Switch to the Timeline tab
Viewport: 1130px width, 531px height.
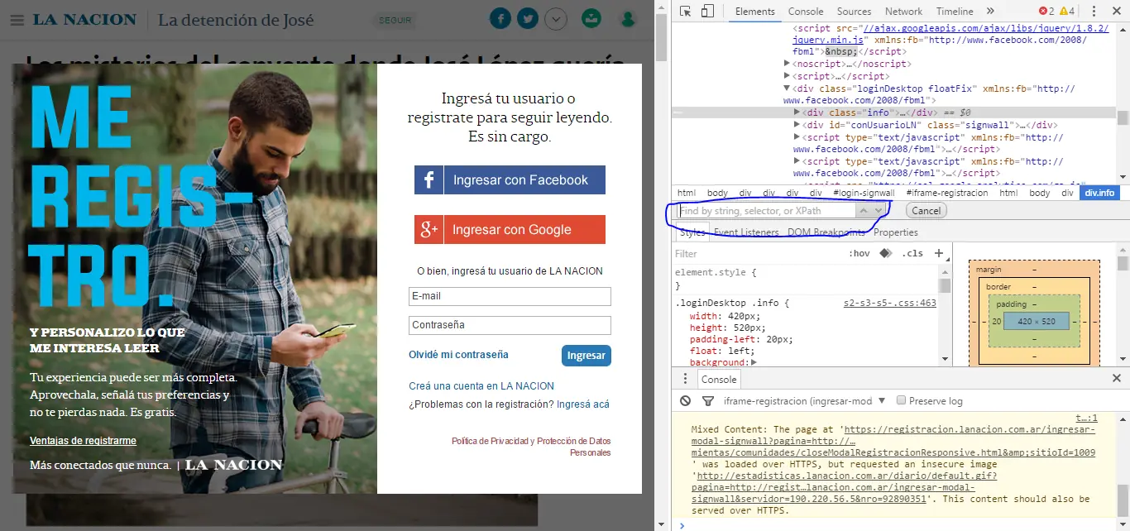(955, 12)
